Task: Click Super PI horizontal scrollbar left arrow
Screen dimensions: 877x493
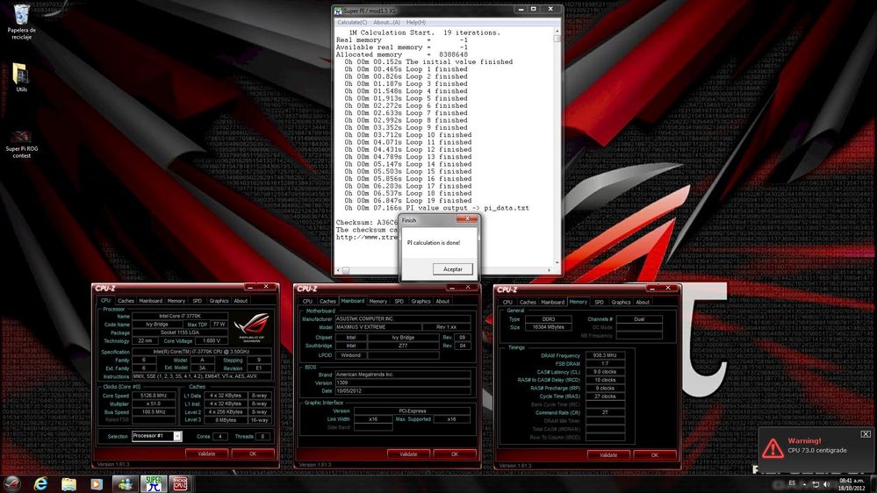Action: tap(338, 270)
